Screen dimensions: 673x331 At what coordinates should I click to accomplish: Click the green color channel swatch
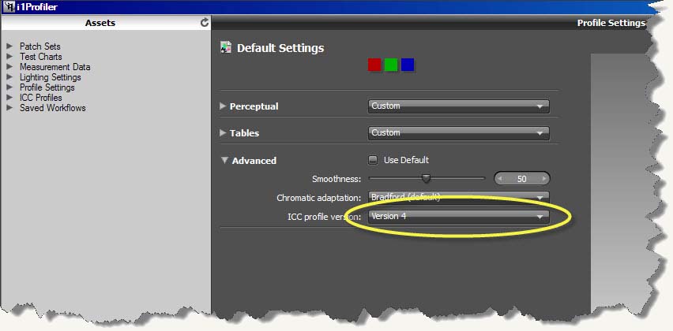pyautogui.click(x=390, y=65)
